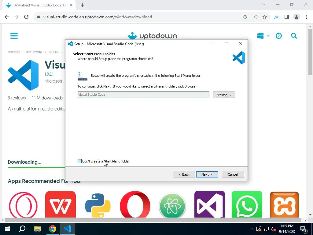Go back with the browser arrow
Viewport: 313px width, 235px height.
click(7, 17)
